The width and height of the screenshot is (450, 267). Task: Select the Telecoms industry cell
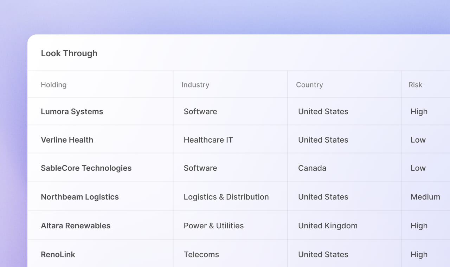pos(201,254)
